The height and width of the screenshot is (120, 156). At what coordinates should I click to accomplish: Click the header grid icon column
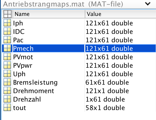coord(7,14)
